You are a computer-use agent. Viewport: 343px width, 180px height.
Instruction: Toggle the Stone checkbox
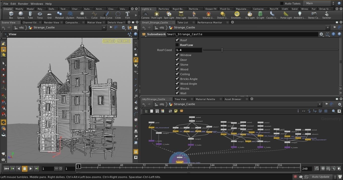click(x=177, y=64)
